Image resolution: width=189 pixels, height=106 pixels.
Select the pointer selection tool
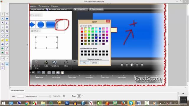(3, 14)
